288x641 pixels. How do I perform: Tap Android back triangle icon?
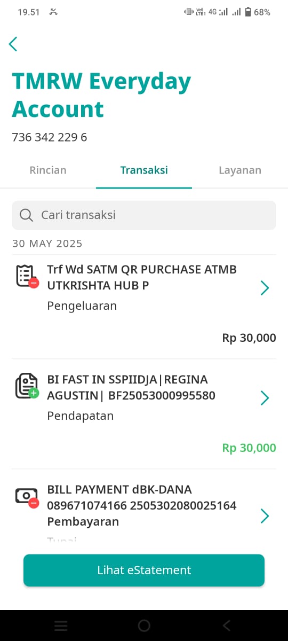point(227,626)
